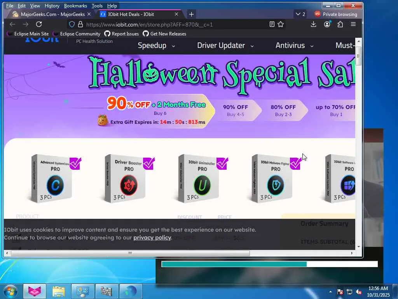Open the brick wall firewall taskbar icon
The width and height of the screenshot is (398, 299).
point(106,291)
